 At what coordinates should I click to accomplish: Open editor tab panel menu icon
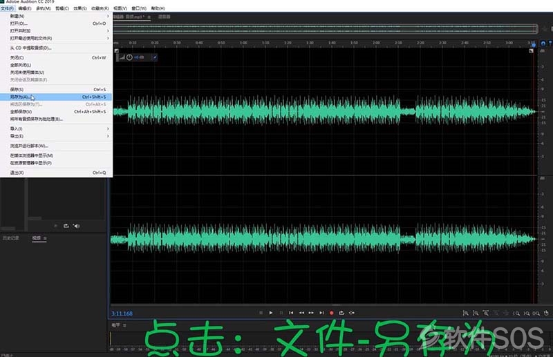149,17
